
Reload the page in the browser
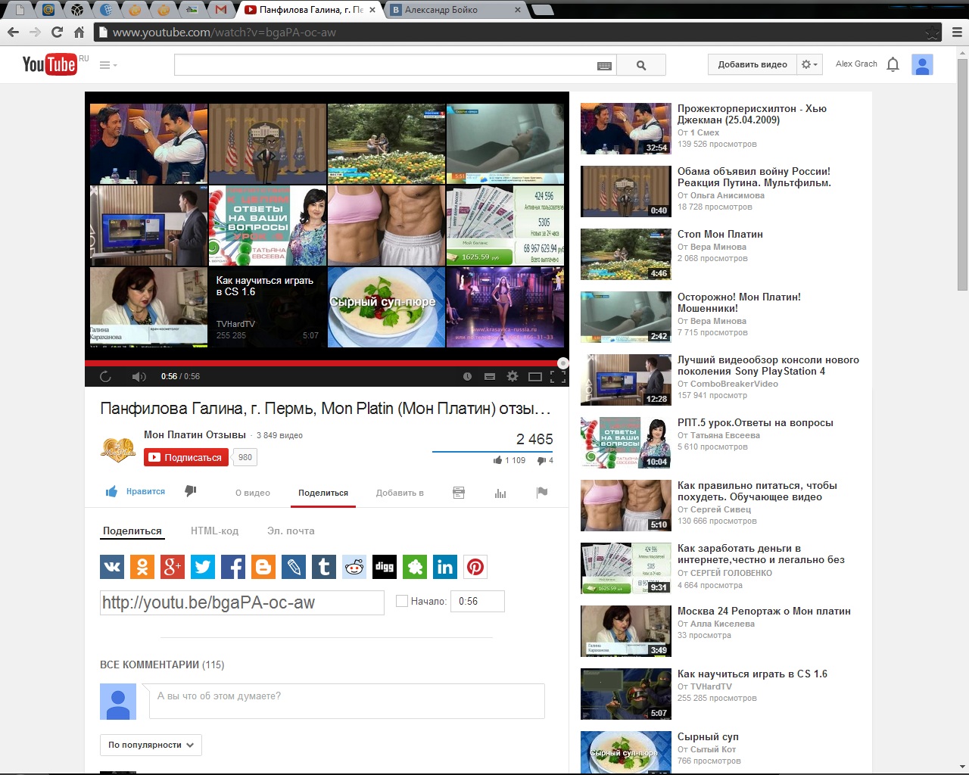tap(57, 32)
